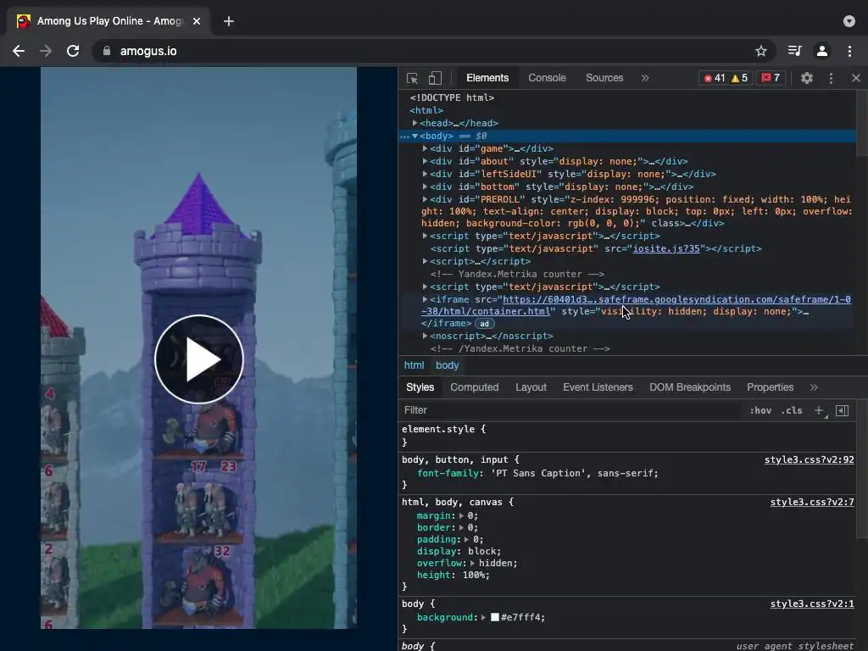
Task: Open the Chrome three-dot menu
Action: (849, 51)
